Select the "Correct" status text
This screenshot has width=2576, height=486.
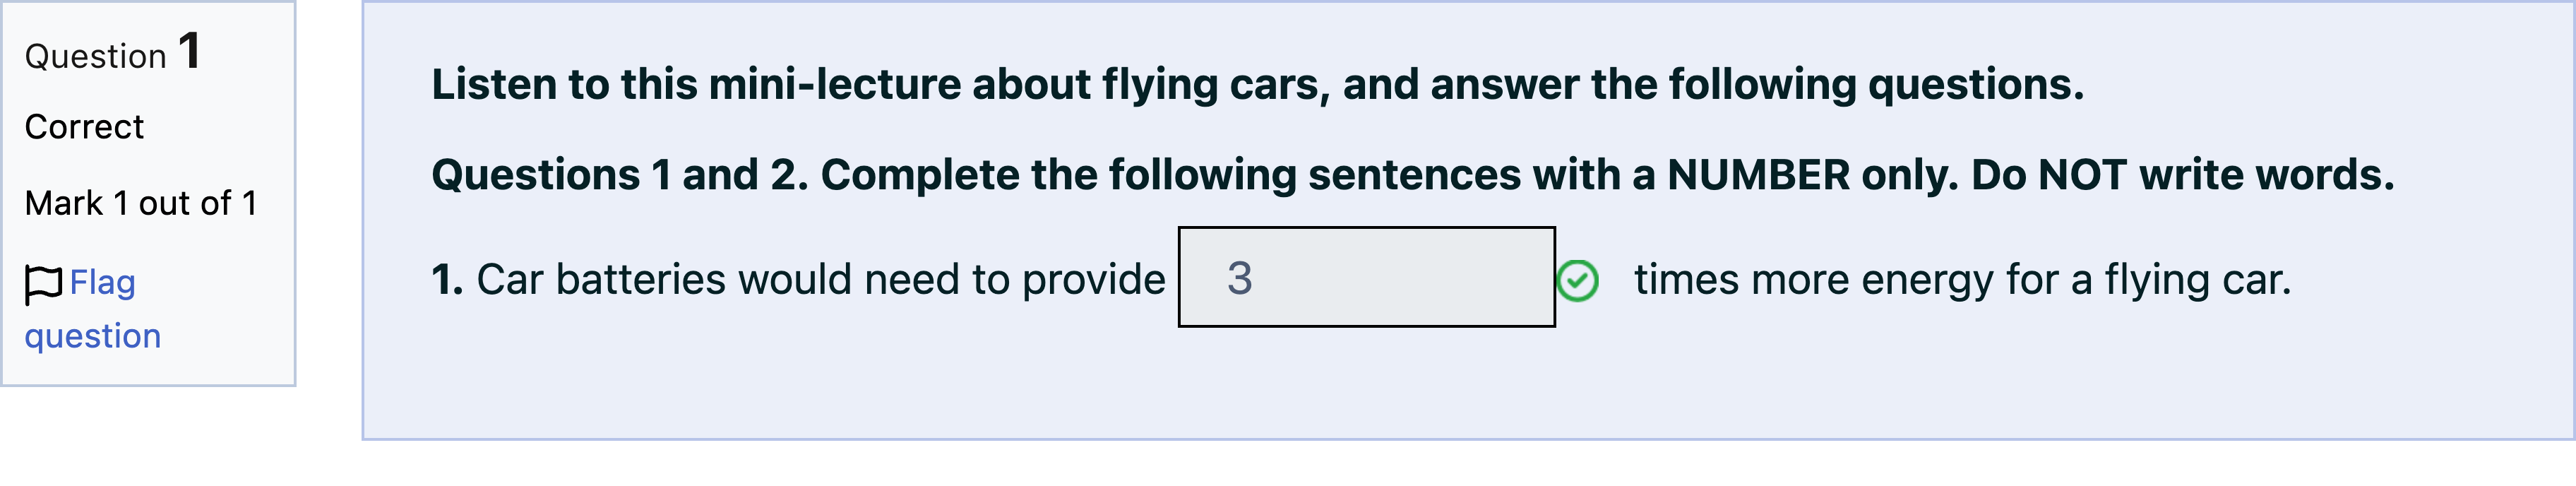pyautogui.click(x=84, y=127)
